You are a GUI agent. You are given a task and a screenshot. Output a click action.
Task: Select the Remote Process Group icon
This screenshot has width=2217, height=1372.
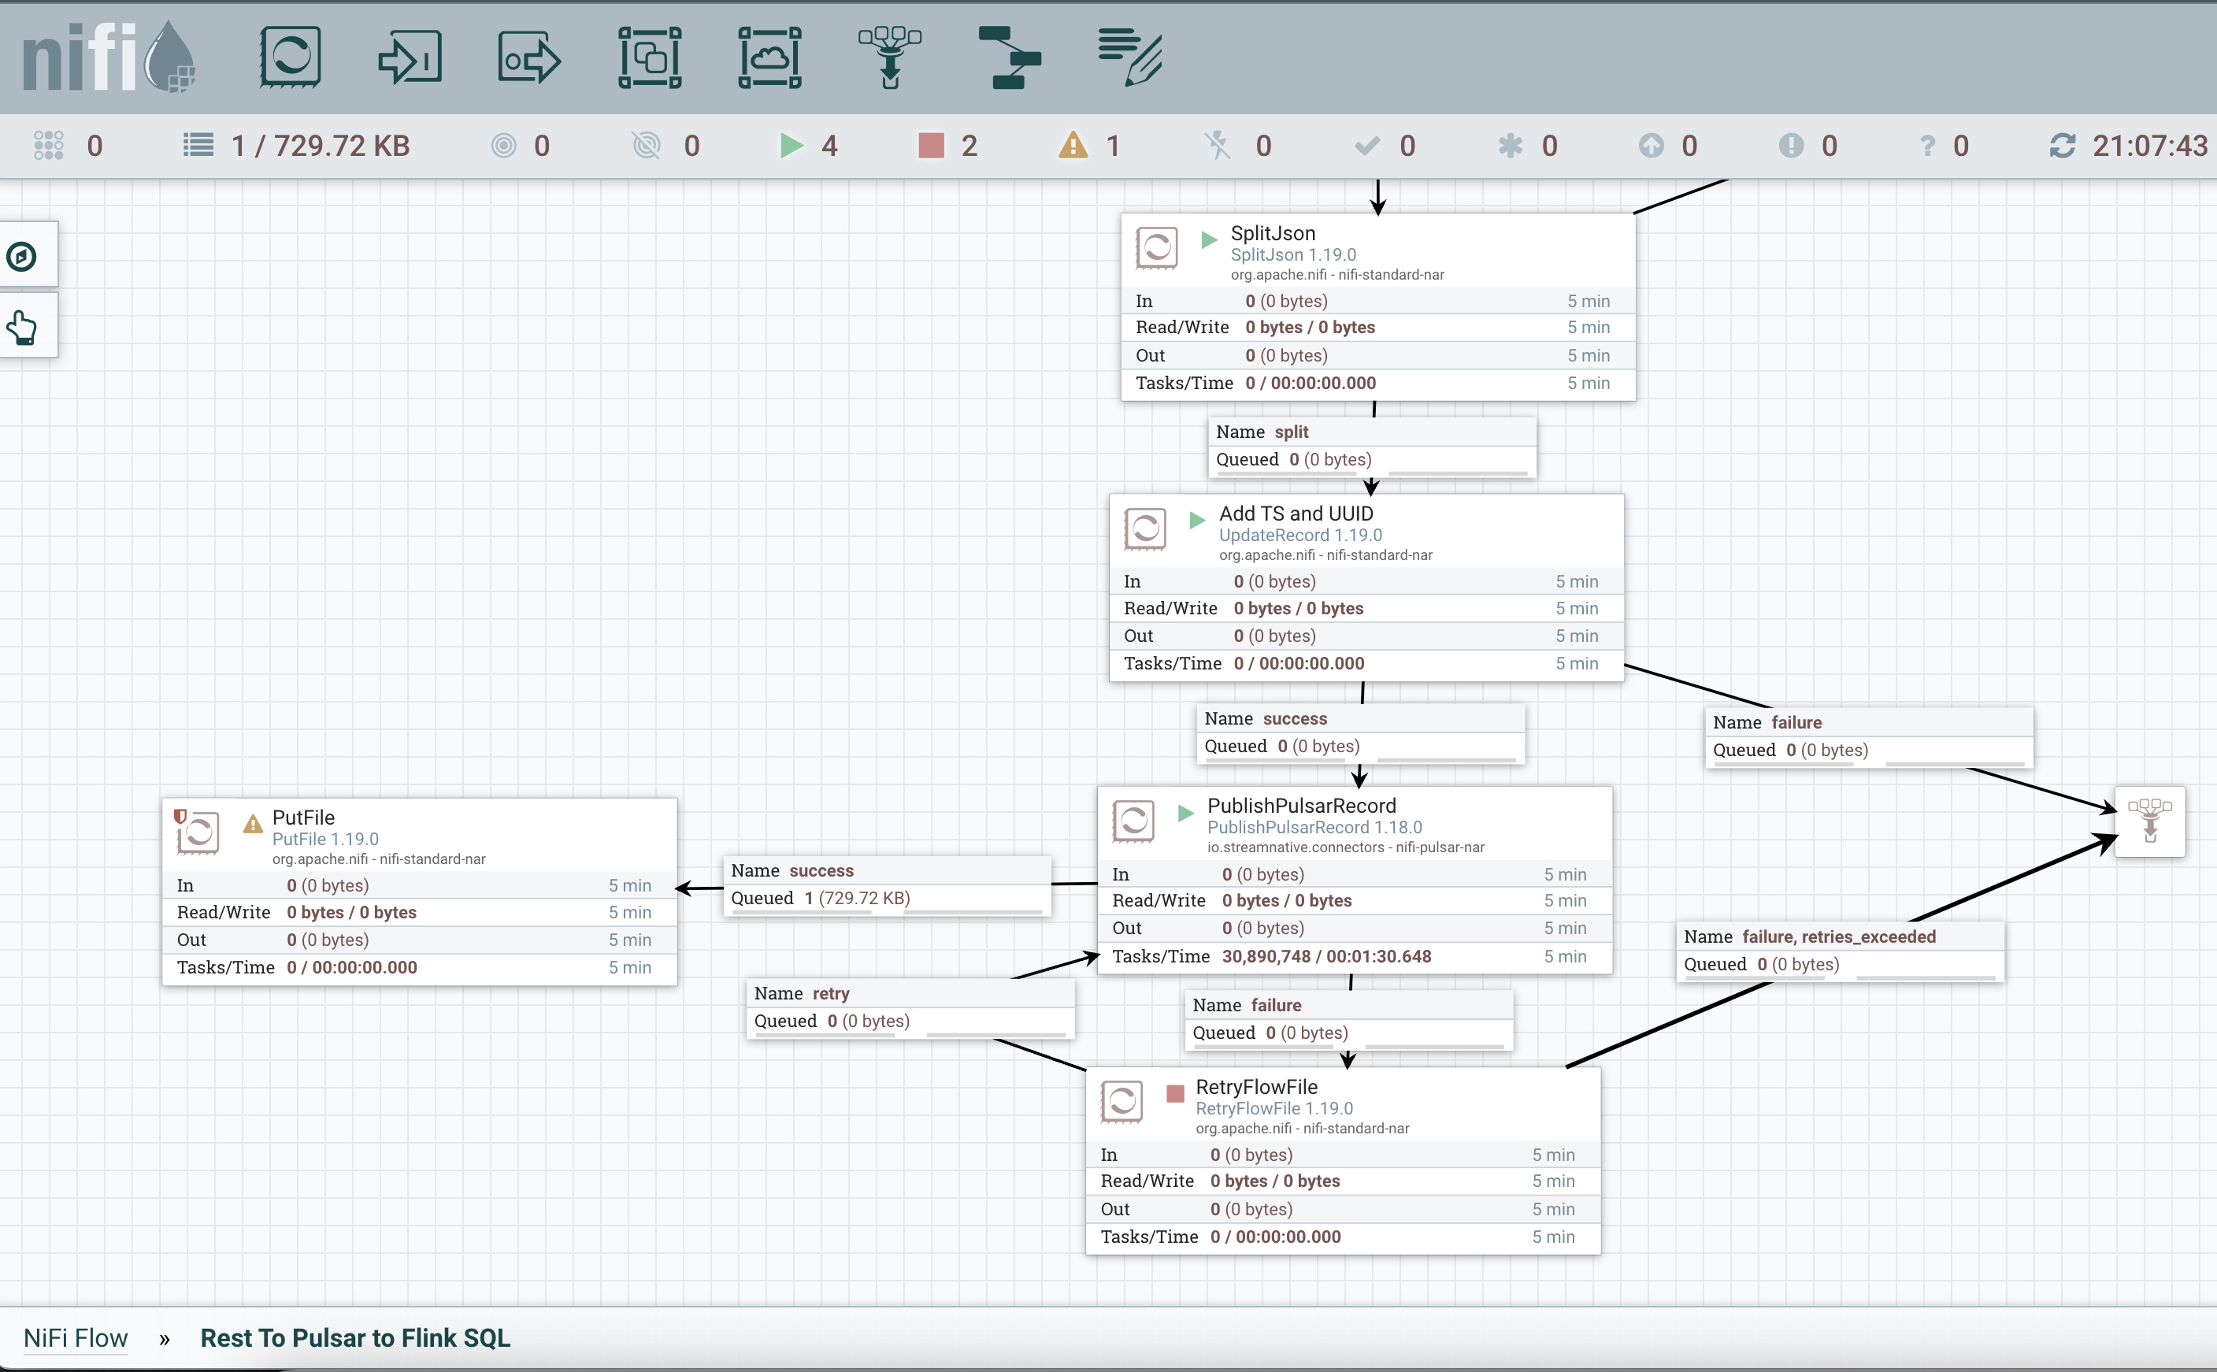(769, 57)
